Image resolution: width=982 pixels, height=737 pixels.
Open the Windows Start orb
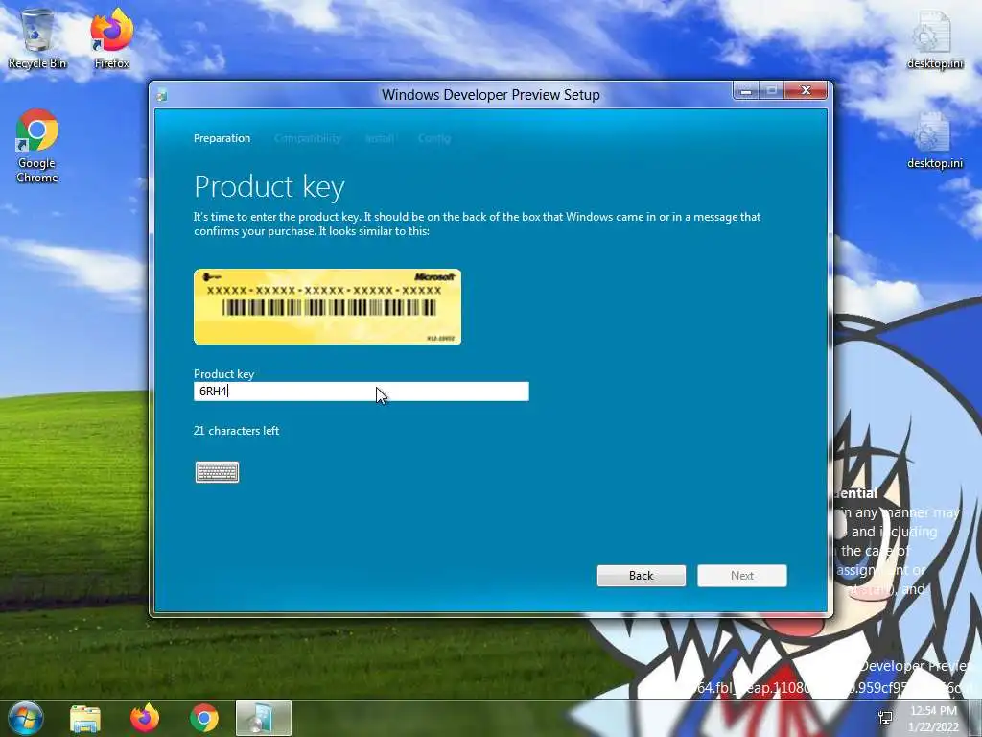coord(26,718)
